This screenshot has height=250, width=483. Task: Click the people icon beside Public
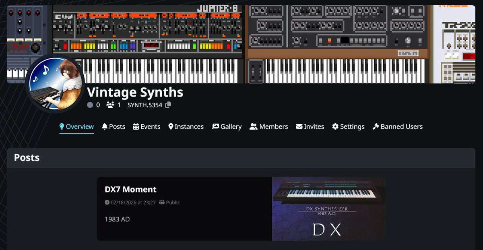[162, 202]
